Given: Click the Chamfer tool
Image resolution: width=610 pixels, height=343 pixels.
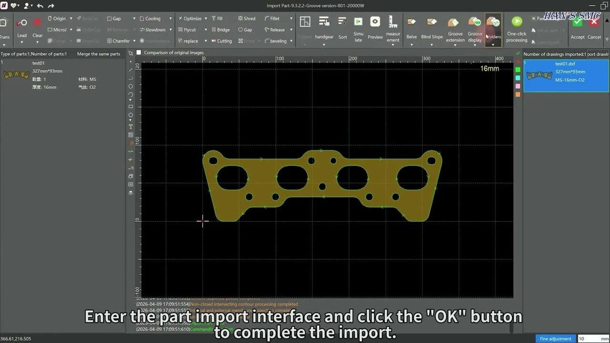Looking at the screenshot, I should click(x=118, y=41).
